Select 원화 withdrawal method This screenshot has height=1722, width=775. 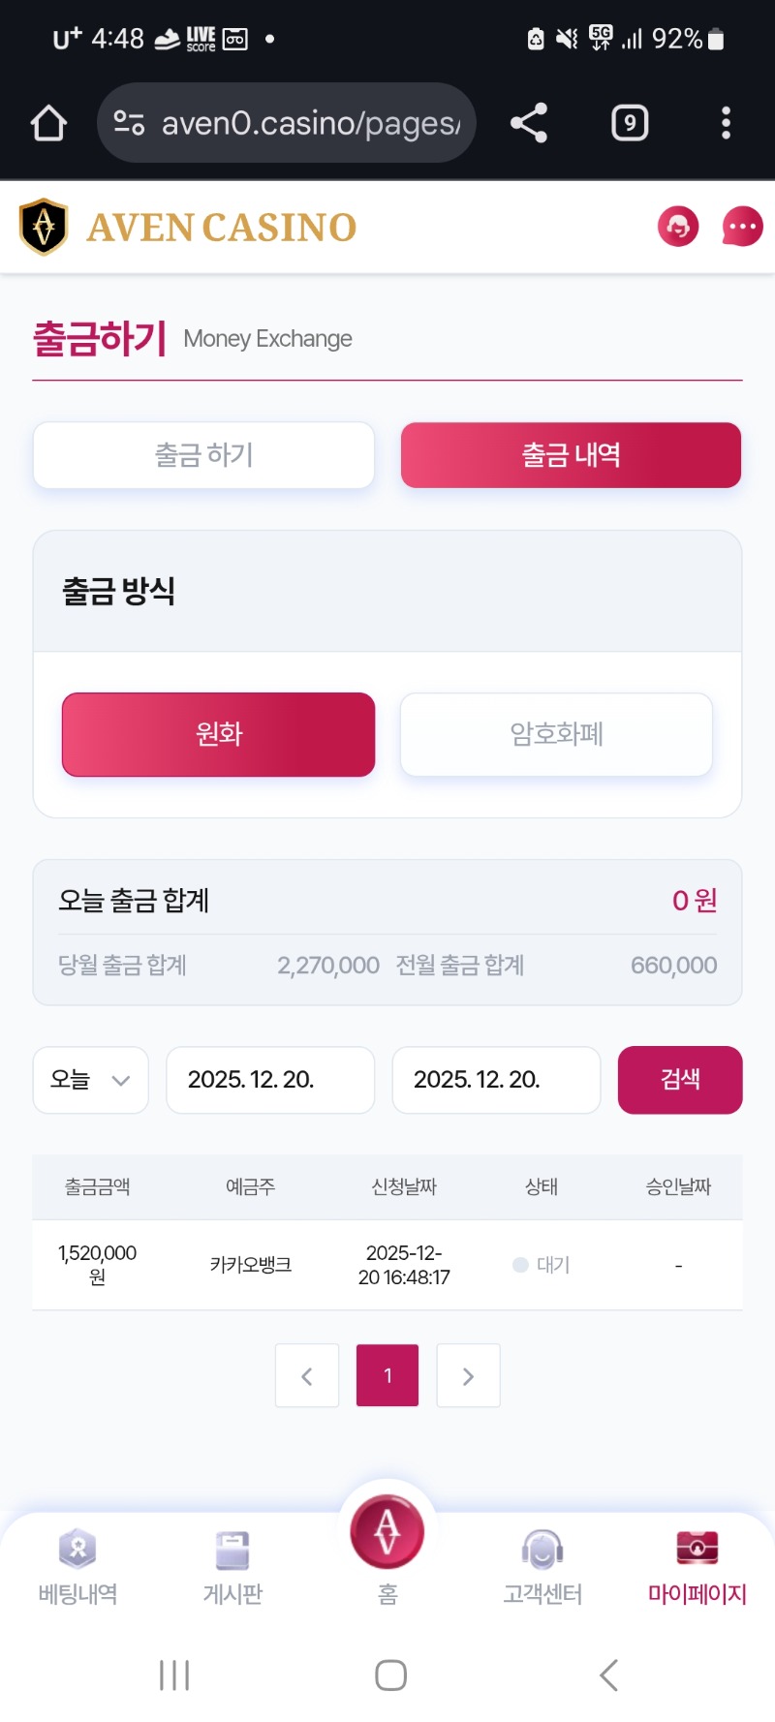(x=218, y=734)
